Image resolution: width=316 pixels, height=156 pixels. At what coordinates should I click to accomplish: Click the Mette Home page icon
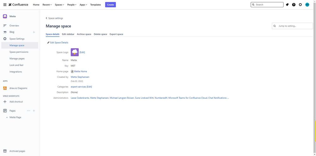pyautogui.click(x=72, y=71)
